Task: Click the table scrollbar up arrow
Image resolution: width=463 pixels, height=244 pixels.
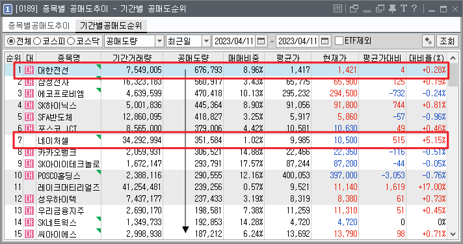Action: (453, 58)
